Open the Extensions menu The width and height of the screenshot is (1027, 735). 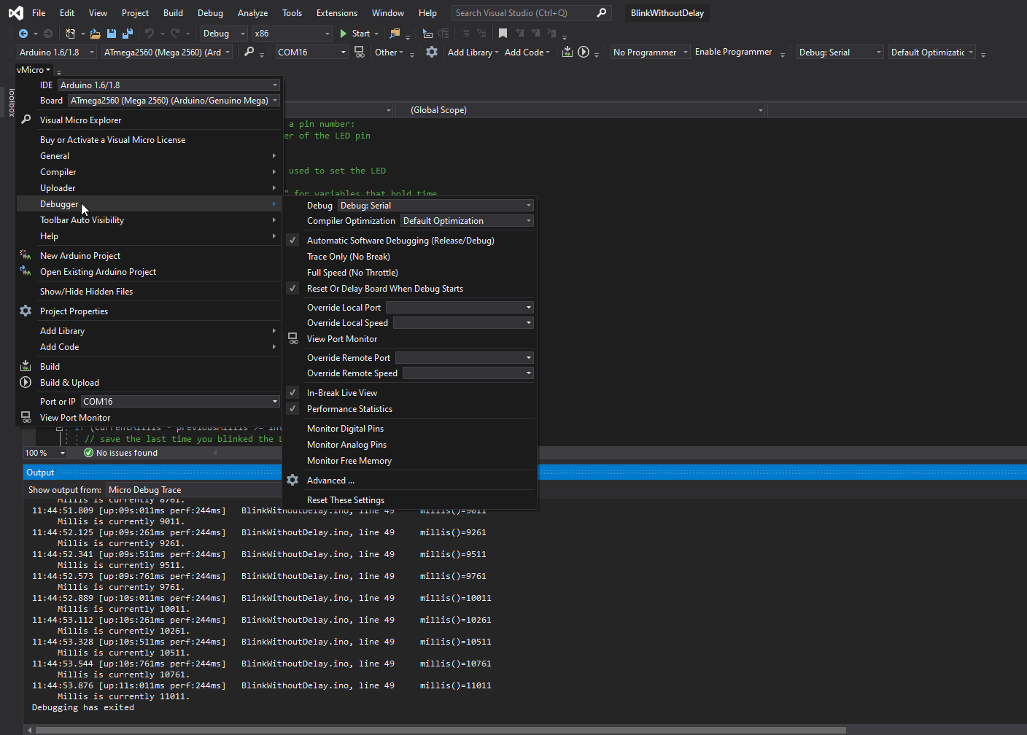(337, 13)
